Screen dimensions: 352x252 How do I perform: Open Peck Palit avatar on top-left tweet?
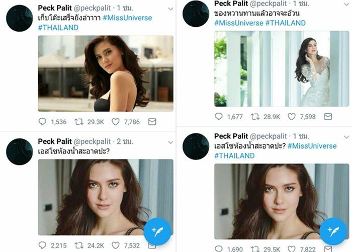pos(19,19)
